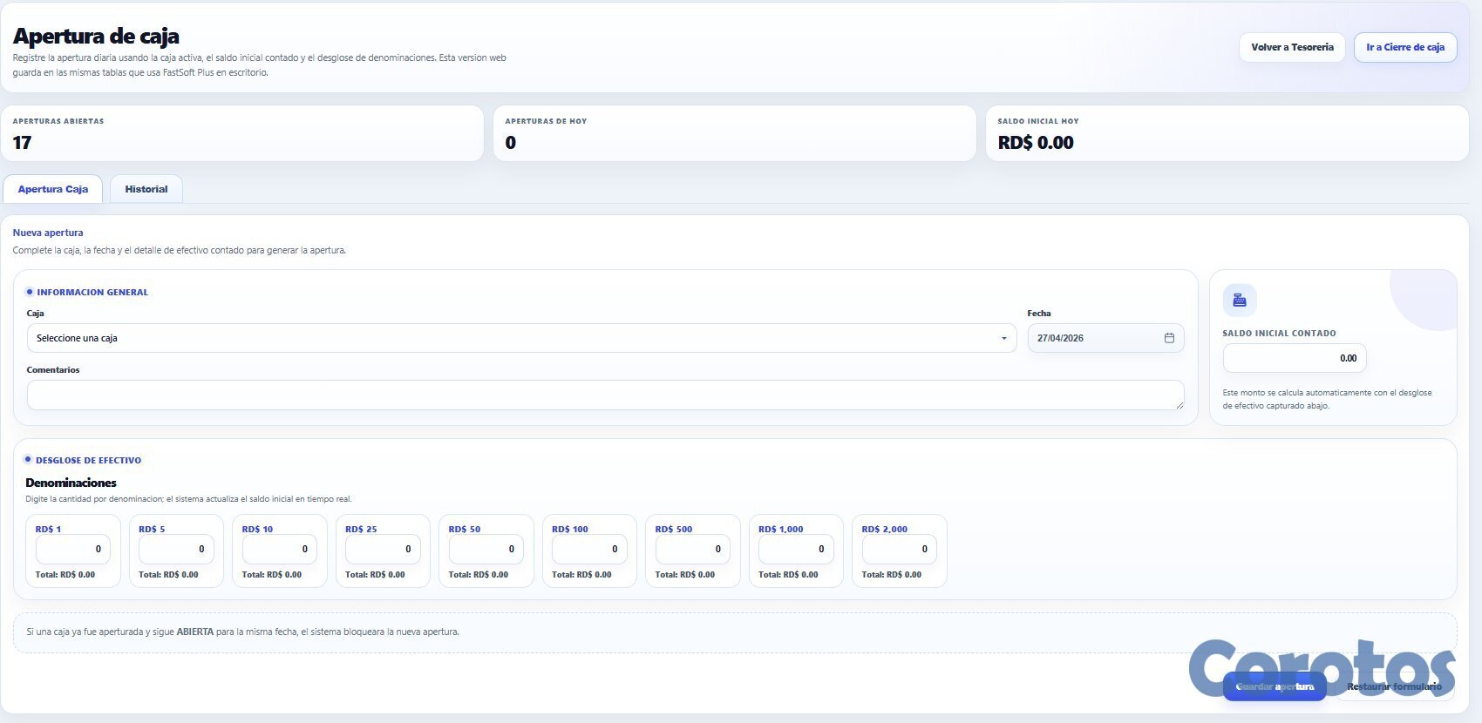The width and height of the screenshot is (1482, 723).
Task: Select the RD$ 25 quantity field
Action: pyautogui.click(x=383, y=549)
